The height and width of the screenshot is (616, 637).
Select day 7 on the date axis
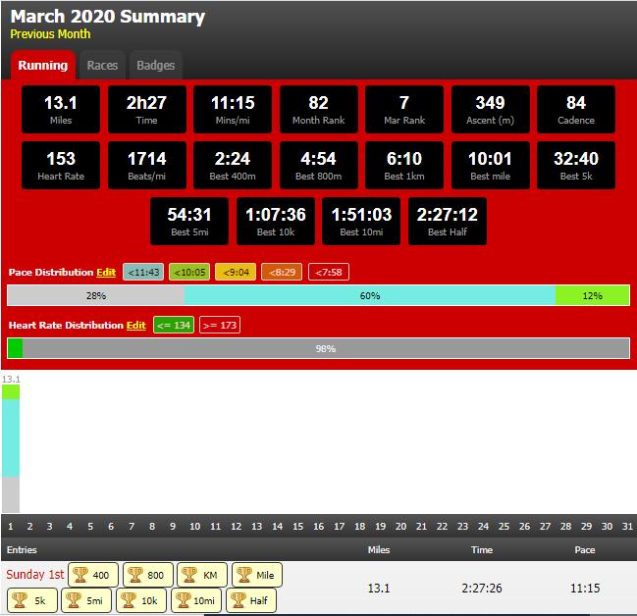pos(132,527)
